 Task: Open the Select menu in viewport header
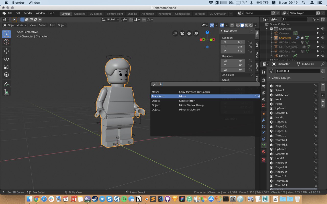coord(43,25)
